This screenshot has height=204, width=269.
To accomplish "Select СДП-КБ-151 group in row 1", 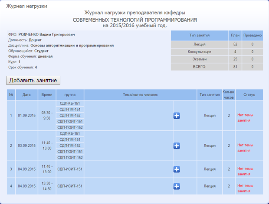I will [70, 104].
